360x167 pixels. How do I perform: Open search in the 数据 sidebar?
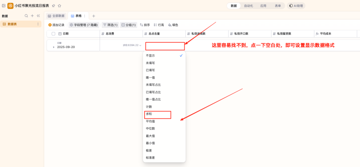[26, 16]
